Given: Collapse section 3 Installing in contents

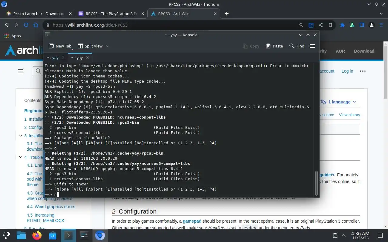Looking at the screenshot, I should pos(21,136).
